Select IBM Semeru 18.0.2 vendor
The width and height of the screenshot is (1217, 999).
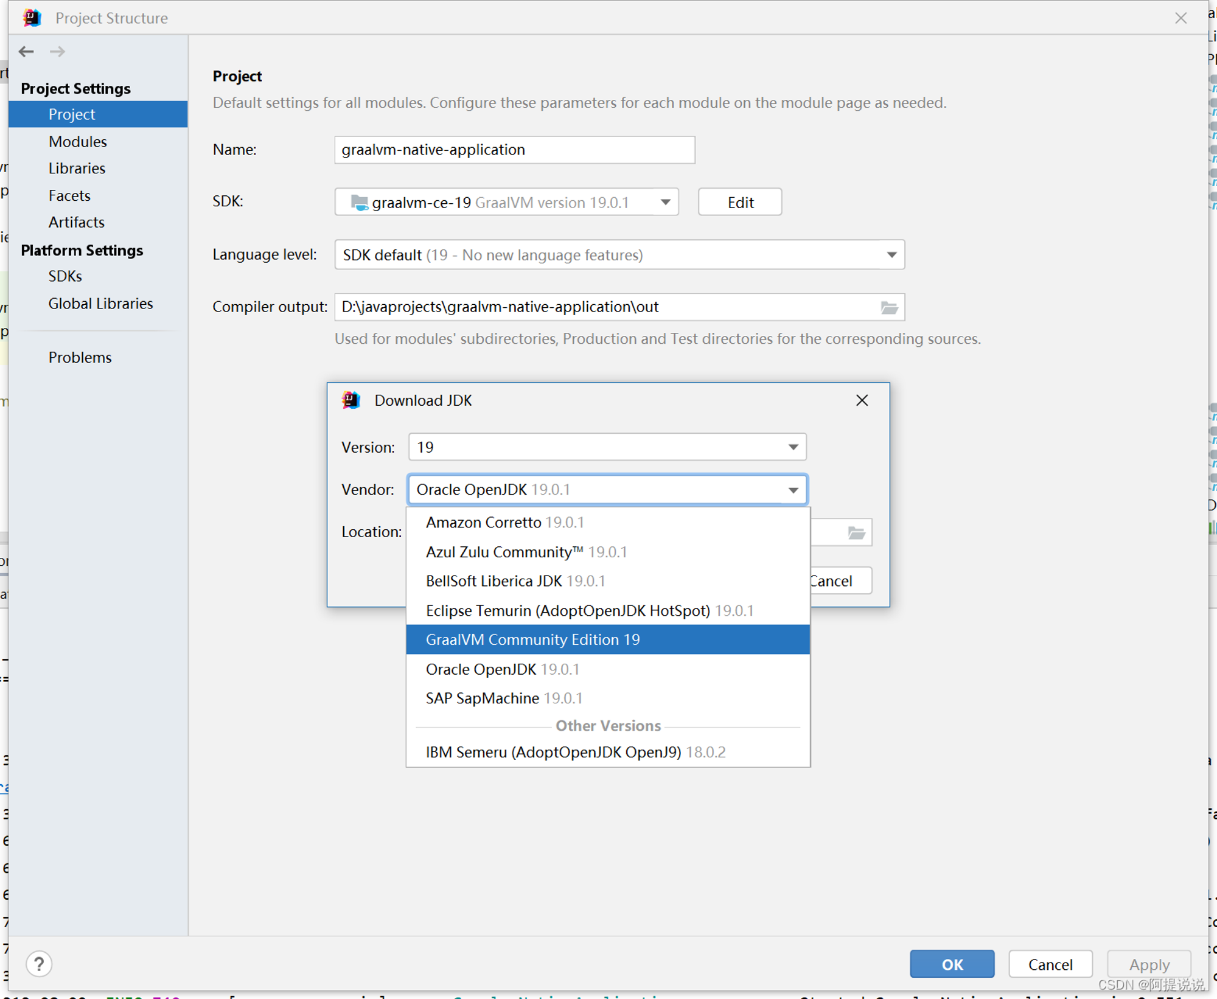608,753
